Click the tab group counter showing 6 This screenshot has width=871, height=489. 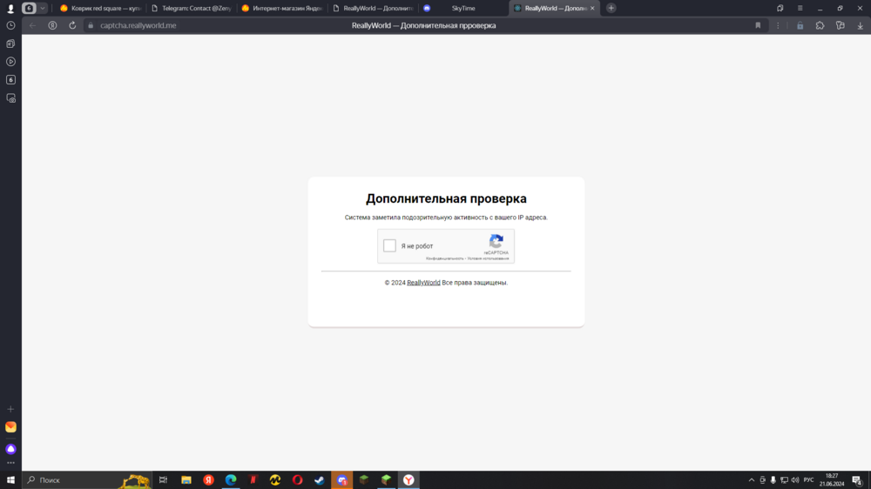pyautogui.click(x=29, y=9)
